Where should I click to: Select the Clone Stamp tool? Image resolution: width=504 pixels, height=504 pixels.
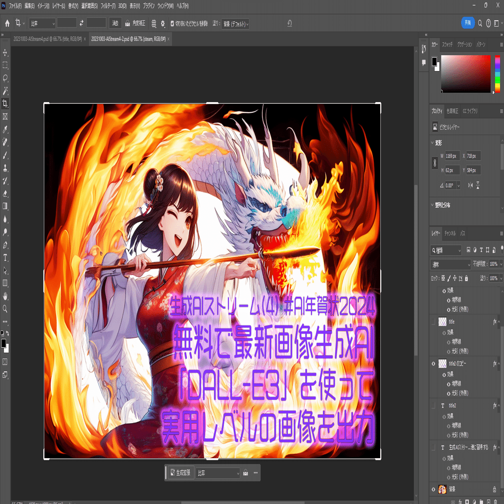5,168
